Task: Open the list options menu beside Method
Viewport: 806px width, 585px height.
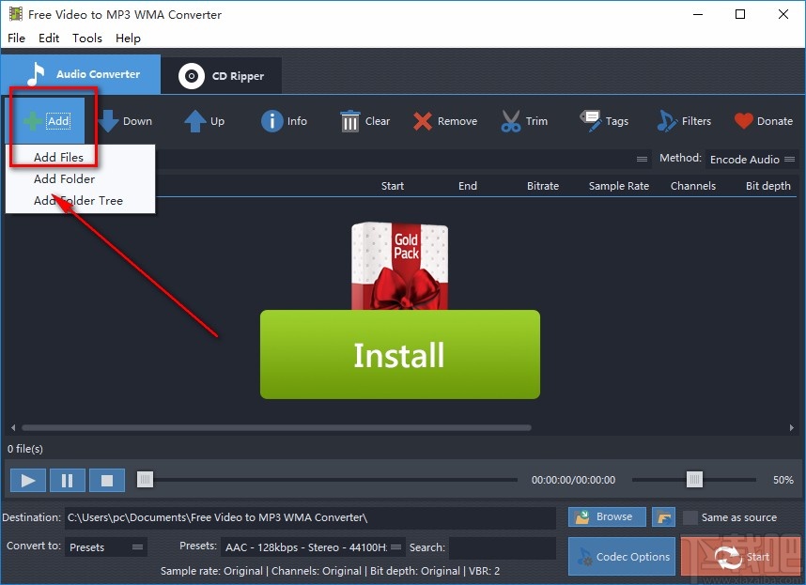Action: tap(642, 160)
